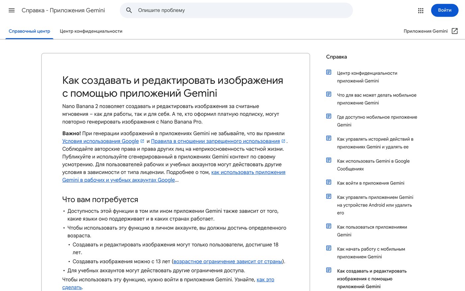
Task: Focus the Опишите проблему search field
Action: pos(236,10)
